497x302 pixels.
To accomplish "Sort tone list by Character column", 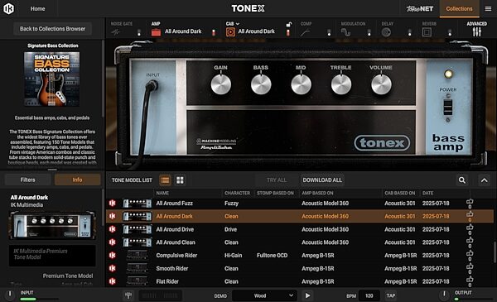I will click(237, 193).
